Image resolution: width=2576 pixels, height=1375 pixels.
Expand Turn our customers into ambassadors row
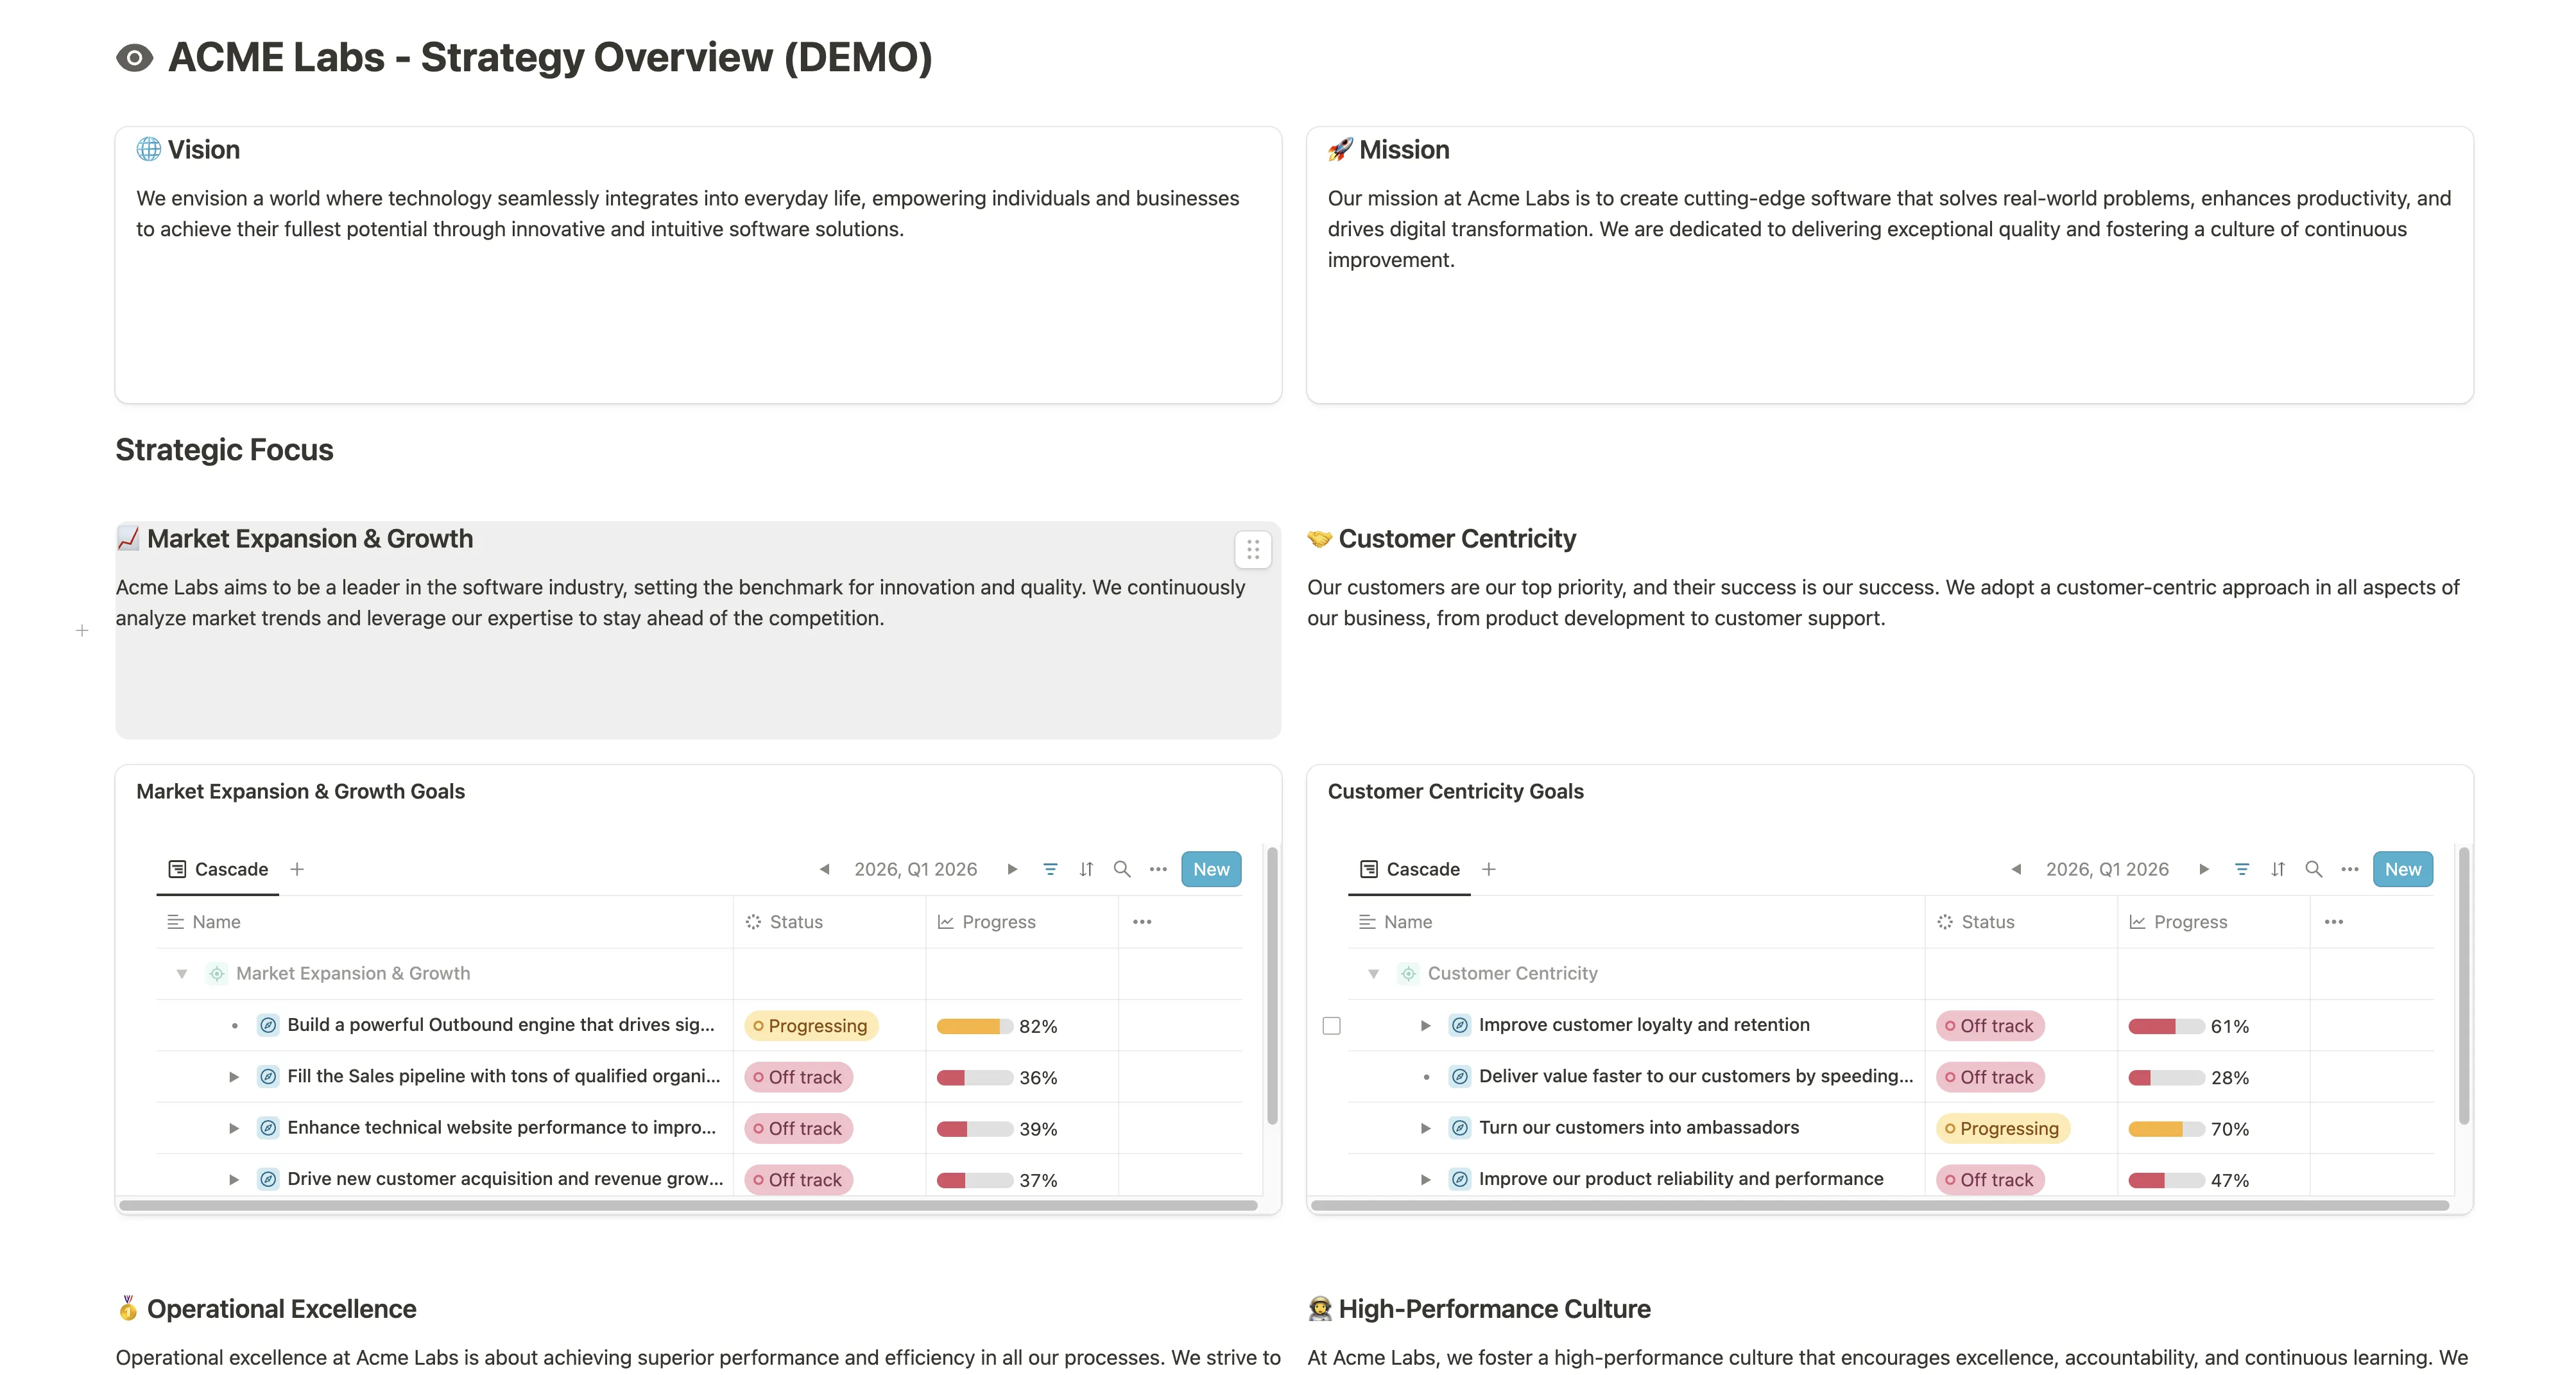(1425, 1128)
